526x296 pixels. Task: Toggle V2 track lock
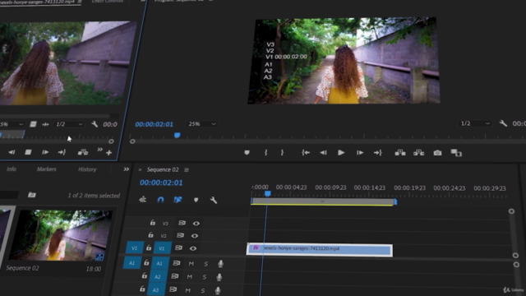pyautogui.click(x=150, y=235)
